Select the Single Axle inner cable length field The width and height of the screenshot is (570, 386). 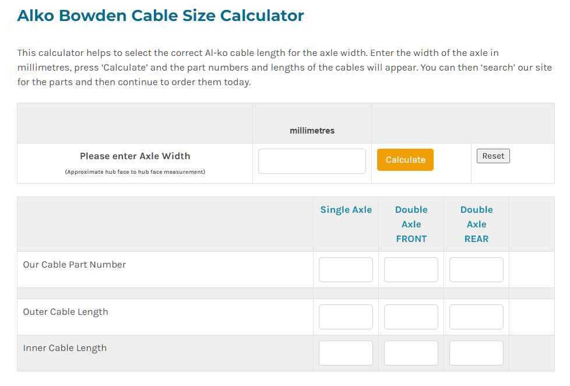coord(346,353)
